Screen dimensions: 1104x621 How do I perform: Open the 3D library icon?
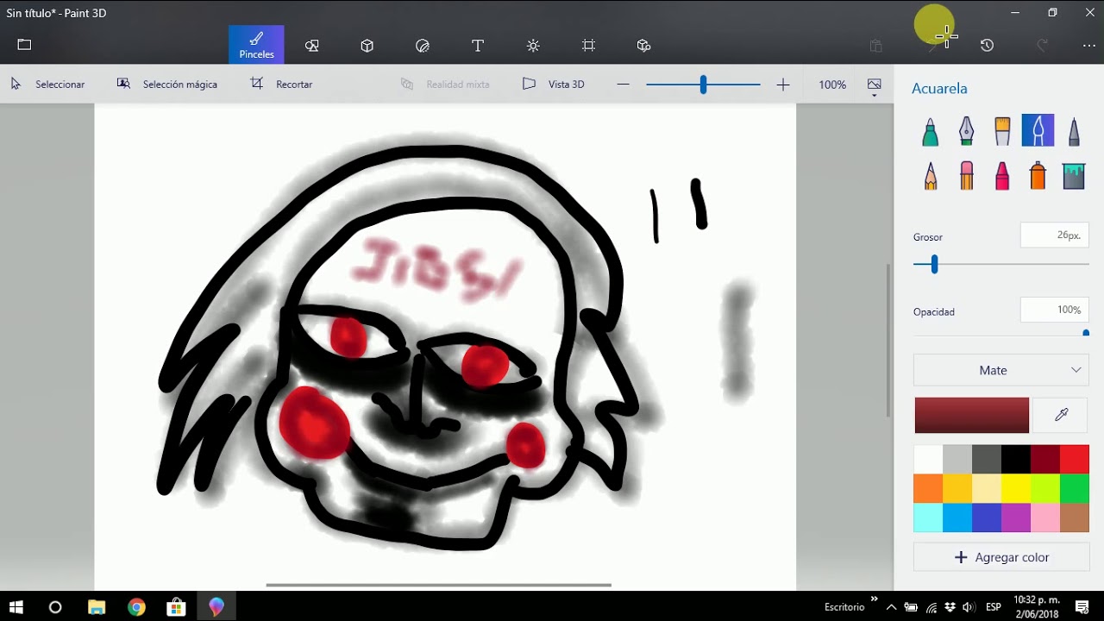point(643,46)
